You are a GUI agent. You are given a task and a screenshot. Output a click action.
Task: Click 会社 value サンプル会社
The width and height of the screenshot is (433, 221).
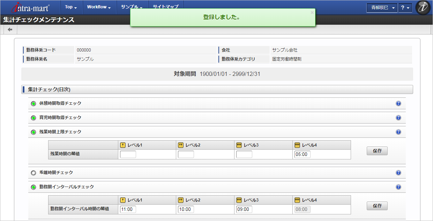(x=285, y=50)
